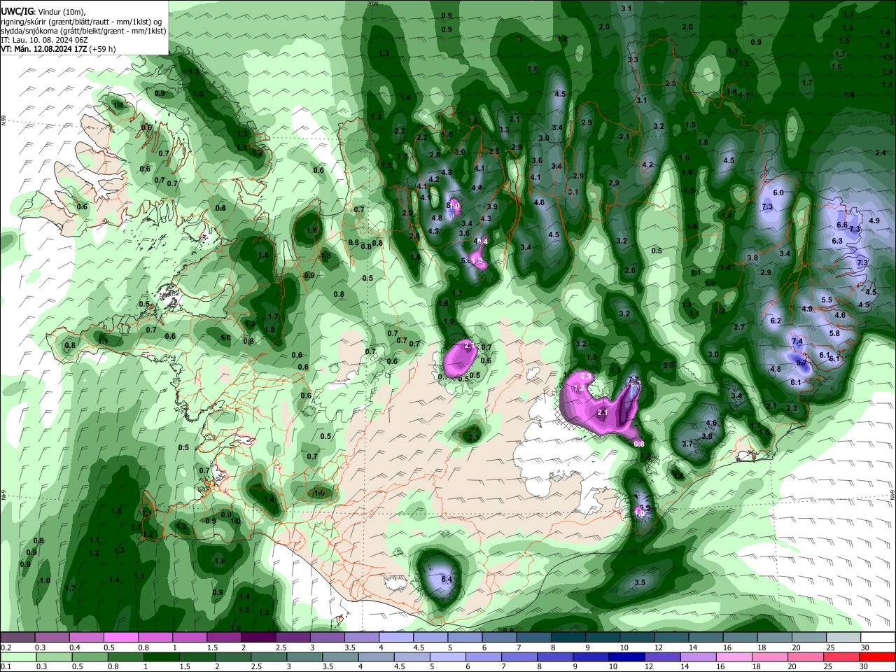Click the 'VT: Mán. 12.08.2024 17Z (+59 h)' text
This screenshot has height=672, width=896.
point(59,49)
